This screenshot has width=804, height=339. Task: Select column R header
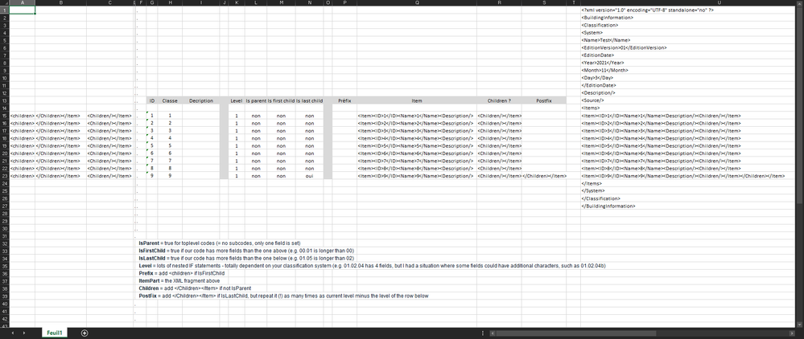pos(500,2)
